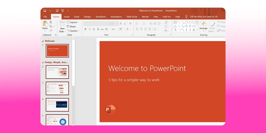Image resolution: width=266 pixels, height=133 pixels.
Task: Click the Reset slide button
Action: (71, 26)
